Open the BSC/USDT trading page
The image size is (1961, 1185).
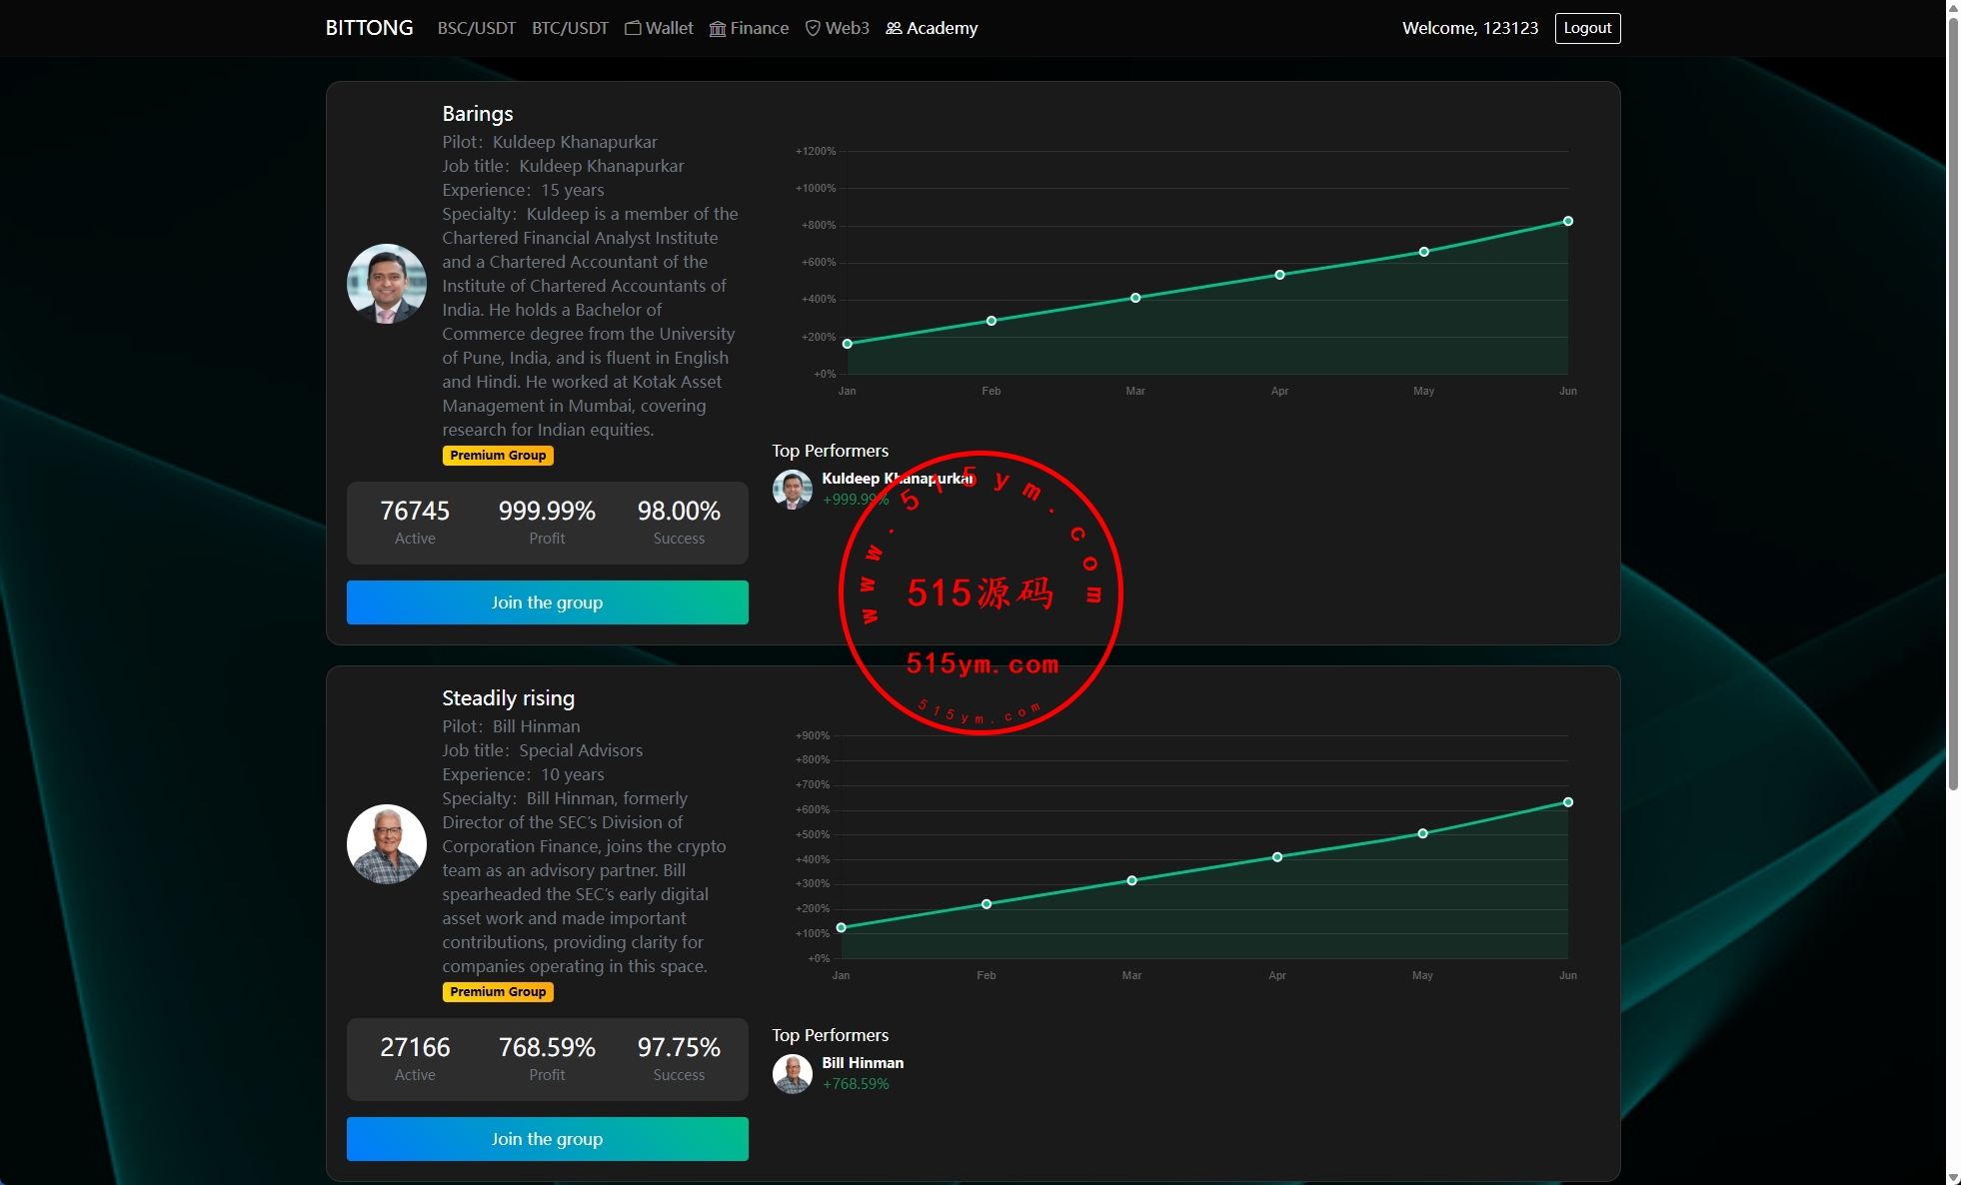pyautogui.click(x=477, y=28)
